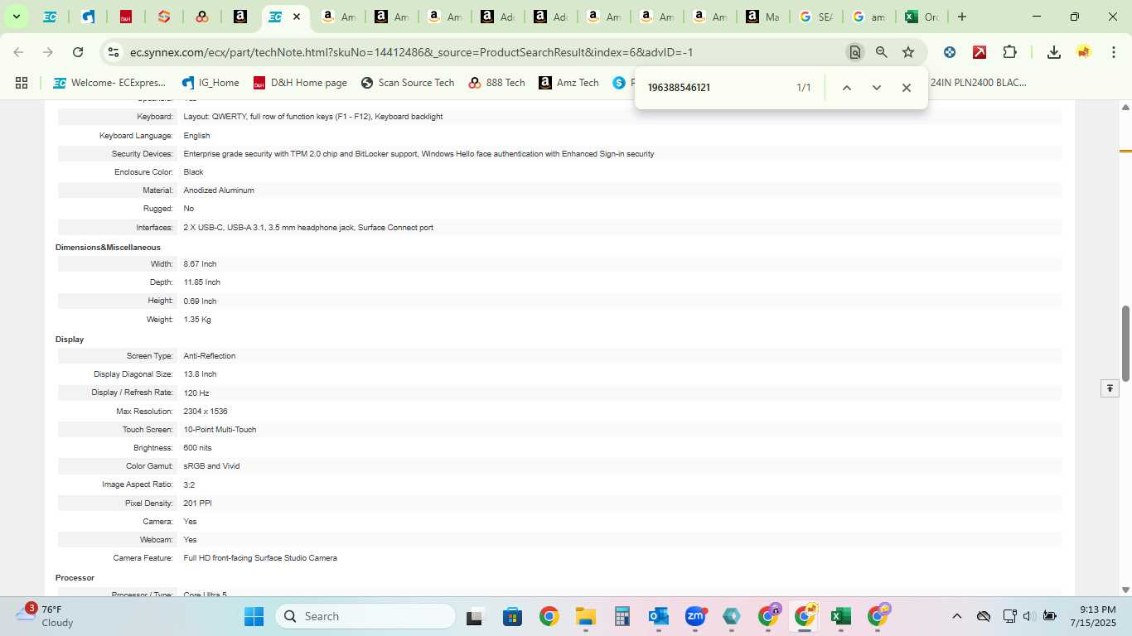The image size is (1132, 636).
Task: Close the find bar
Action: click(907, 88)
